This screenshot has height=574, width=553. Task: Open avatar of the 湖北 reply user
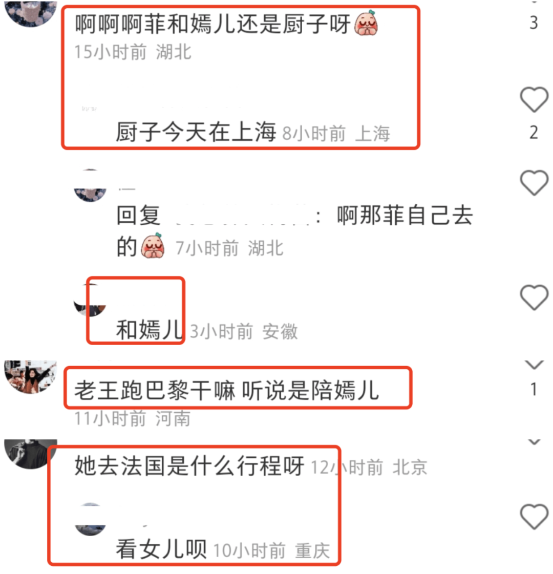pos(90,185)
